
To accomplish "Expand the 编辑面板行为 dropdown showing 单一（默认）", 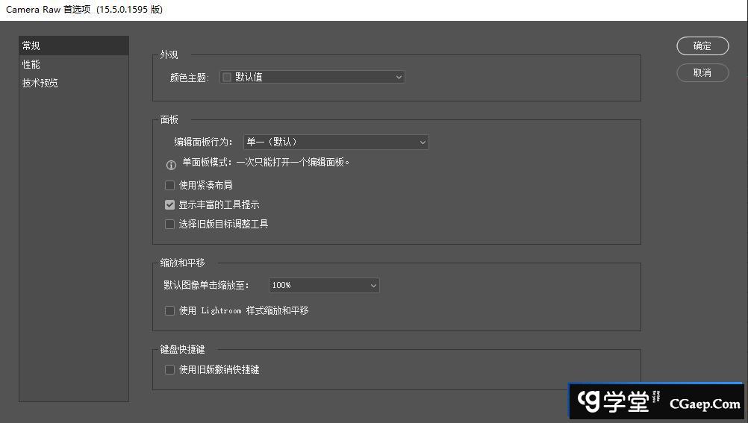I will [x=336, y=142].
